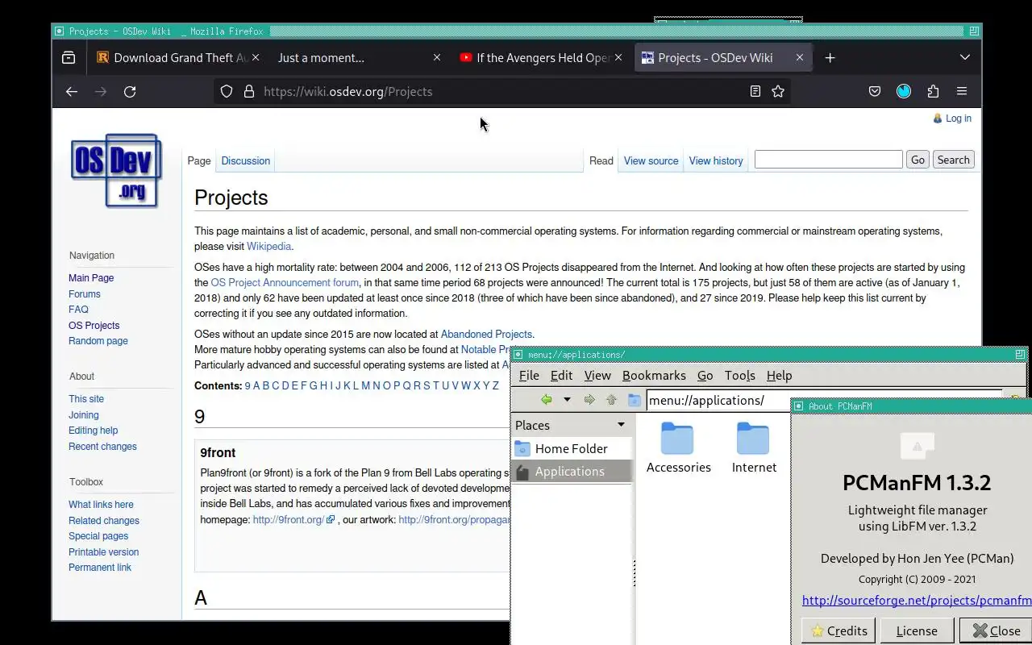The height and width of the screenshot is (645, 1032).
Task: Open Firefox recent browsing tab overview icon
Action: point(69,57)
